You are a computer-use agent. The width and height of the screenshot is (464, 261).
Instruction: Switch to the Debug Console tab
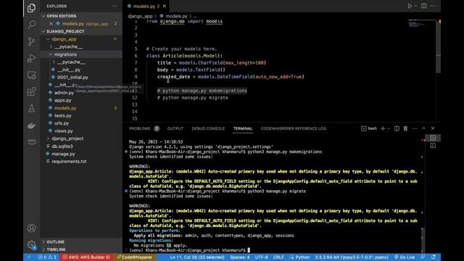(208, 128)
